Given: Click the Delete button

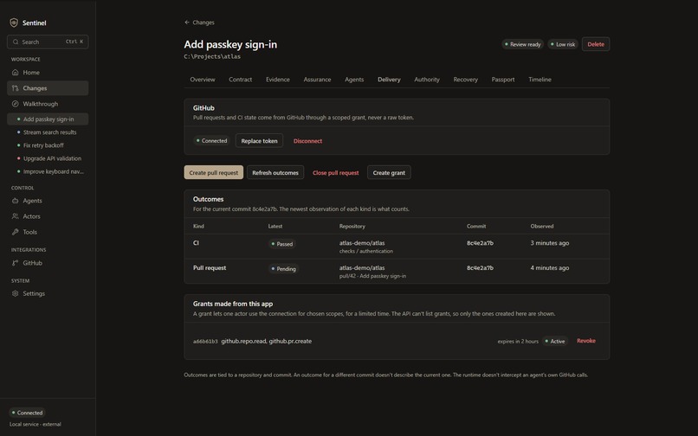Looking at the screenshot, I should coord(596,44).
